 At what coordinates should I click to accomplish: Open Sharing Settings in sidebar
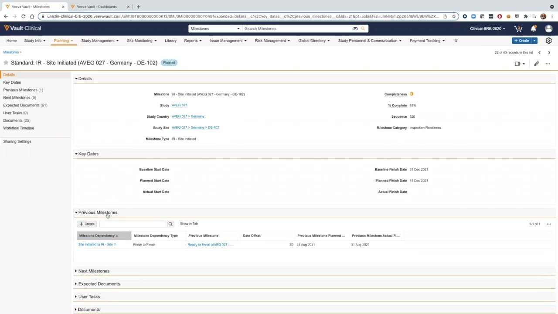17,141
